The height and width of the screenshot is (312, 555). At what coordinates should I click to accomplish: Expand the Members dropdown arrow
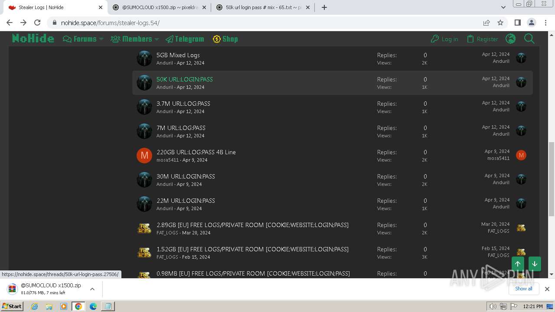tap(157, 39)
